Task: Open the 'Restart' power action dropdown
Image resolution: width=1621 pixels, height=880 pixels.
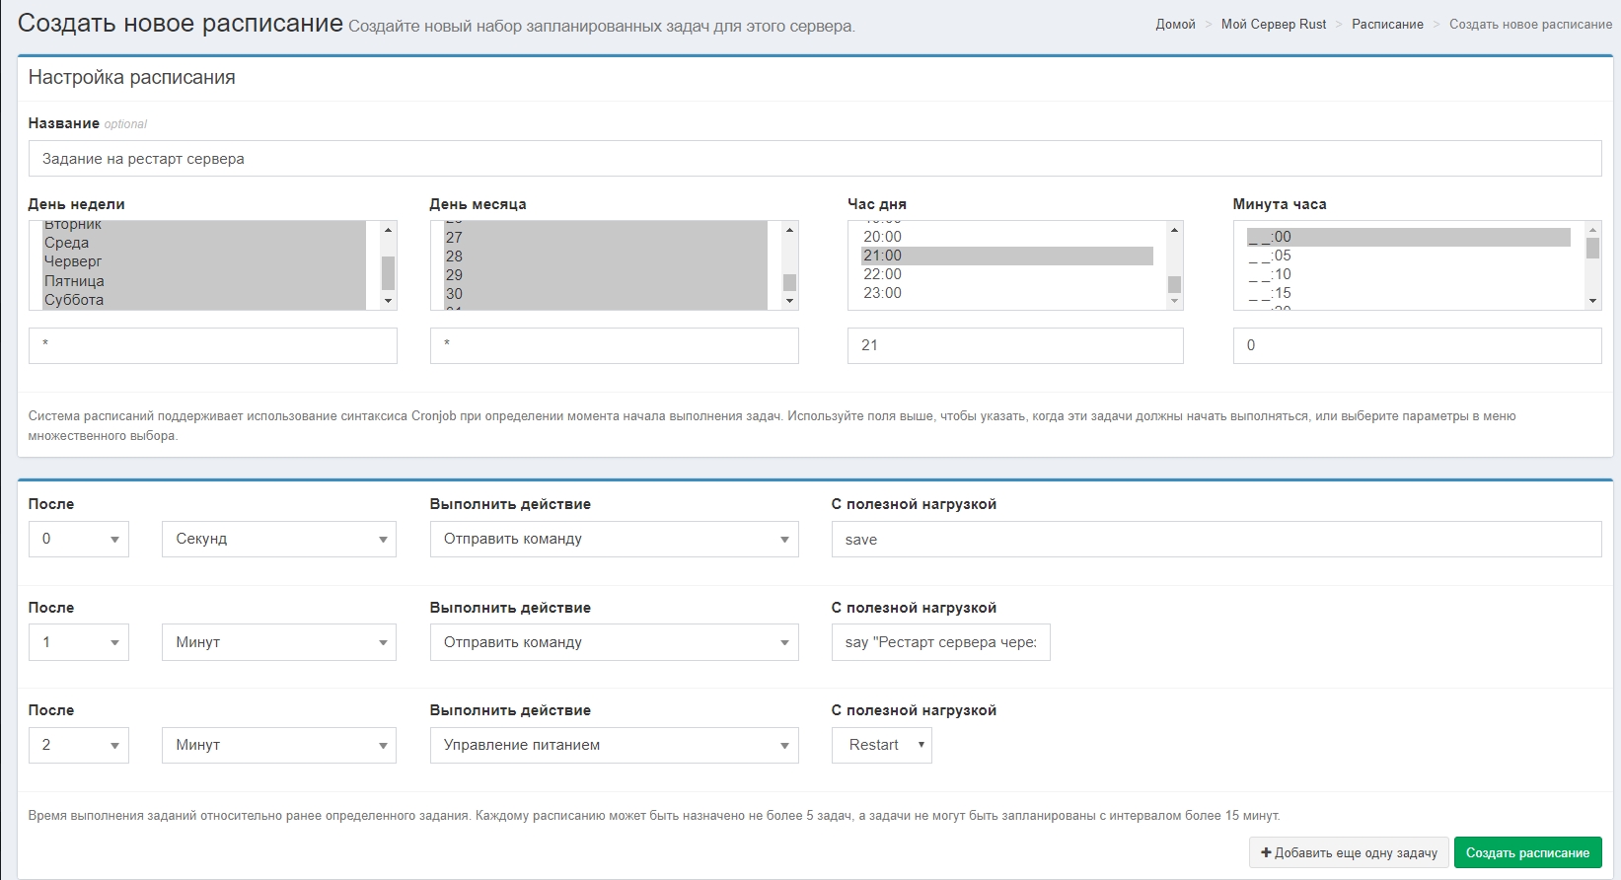Action: pyautogui.click(x=881, y=746)
